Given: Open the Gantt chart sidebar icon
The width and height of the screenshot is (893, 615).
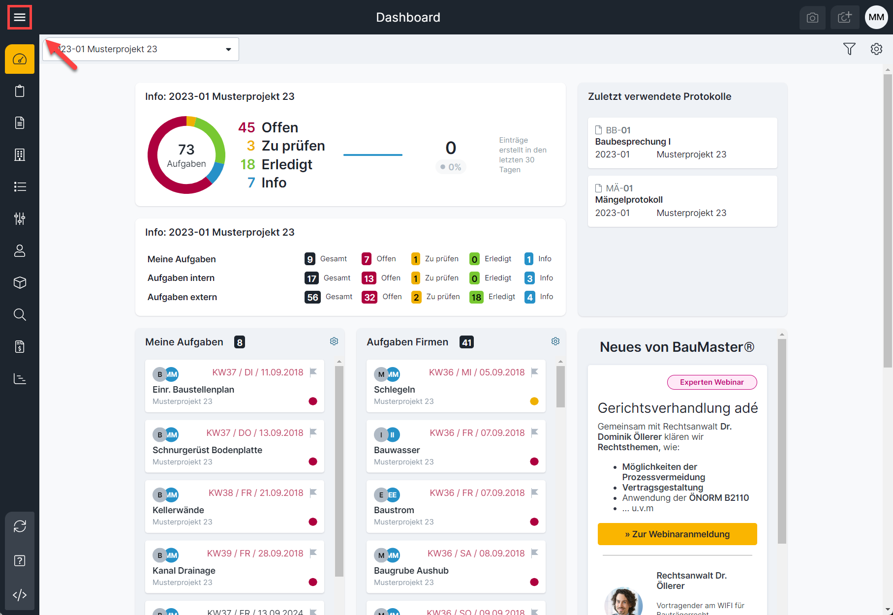Looking at the screenshot, I should click(x=20, y=379).
